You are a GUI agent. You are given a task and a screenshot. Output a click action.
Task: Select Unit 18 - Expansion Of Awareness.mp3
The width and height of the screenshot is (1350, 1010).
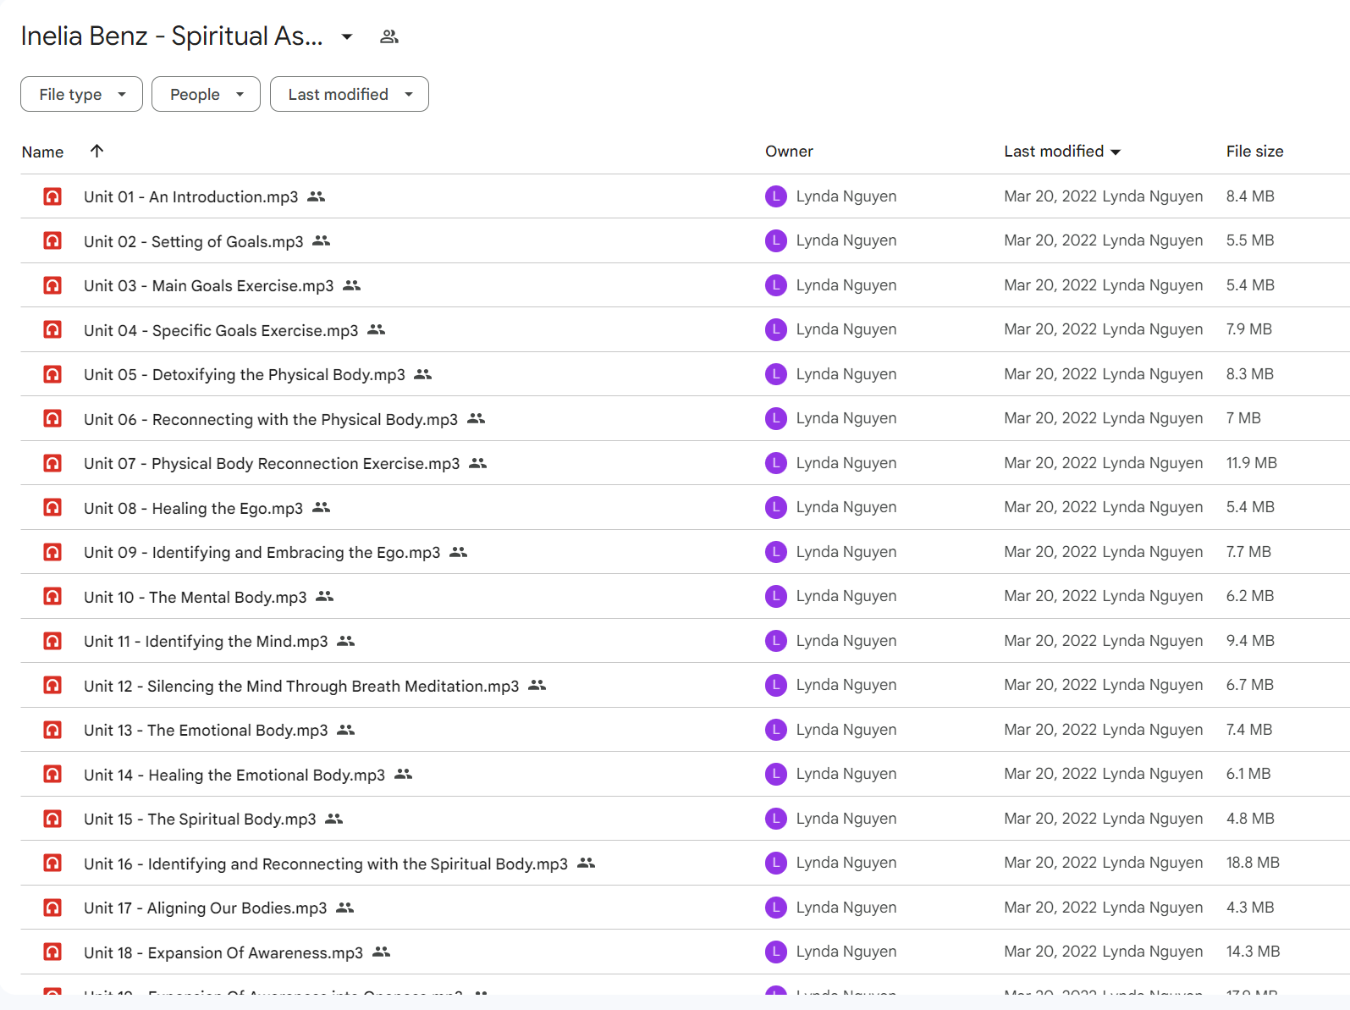click(223, 952)
